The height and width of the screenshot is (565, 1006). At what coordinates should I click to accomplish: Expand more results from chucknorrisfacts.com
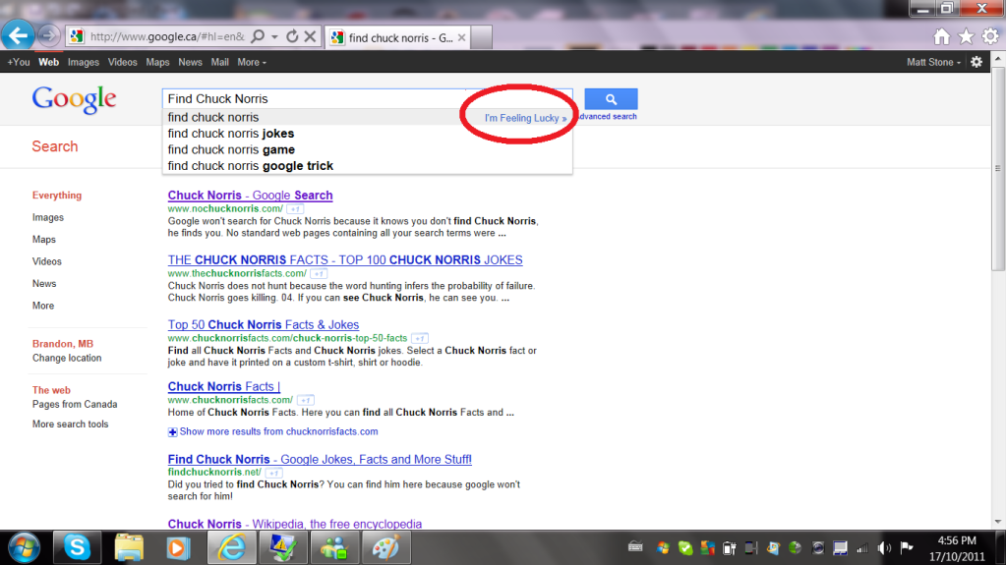pos(278,431)
